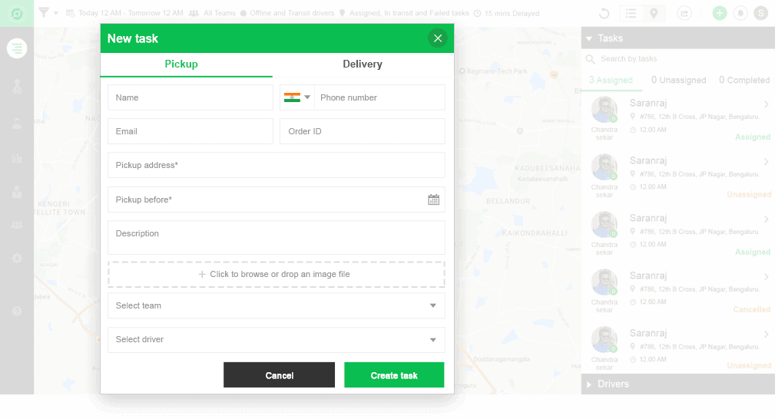Select the 0 Completed tab
This screenshot has height=419, width=775.
click(x=744, y=80)
